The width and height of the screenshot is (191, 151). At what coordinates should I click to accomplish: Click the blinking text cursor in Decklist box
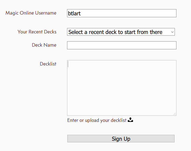point(68,64)
